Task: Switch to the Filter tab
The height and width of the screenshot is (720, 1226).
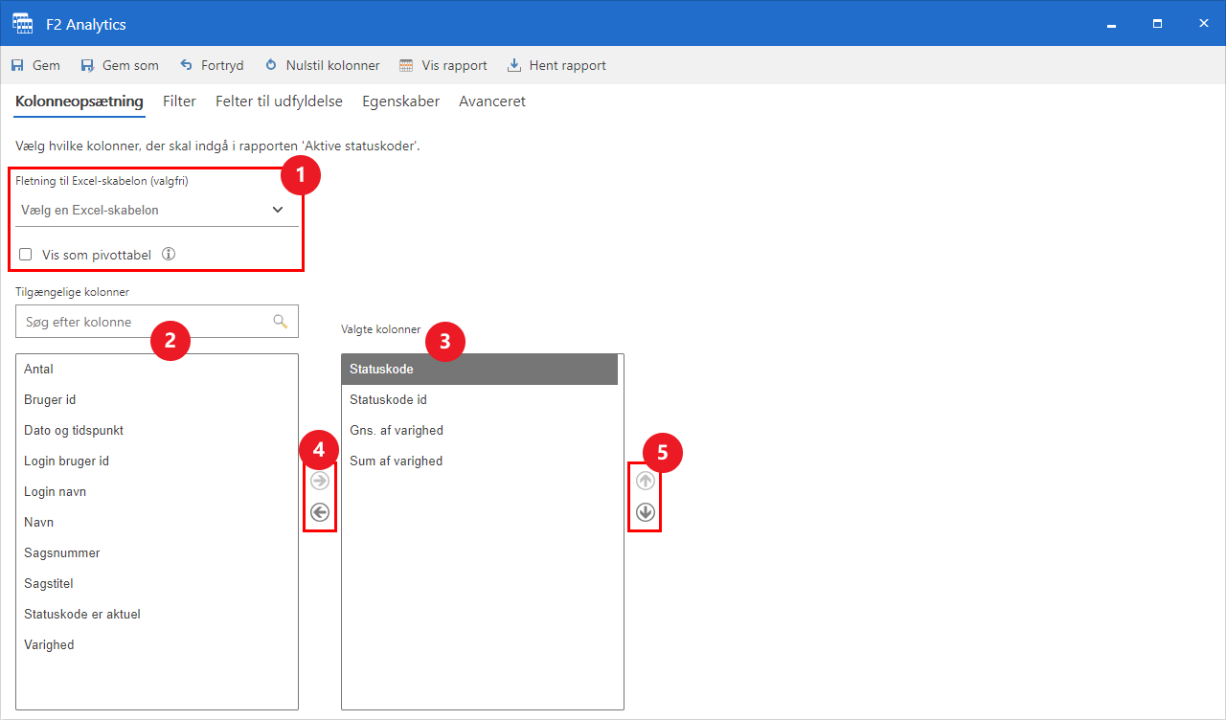Action: (179, 101)
